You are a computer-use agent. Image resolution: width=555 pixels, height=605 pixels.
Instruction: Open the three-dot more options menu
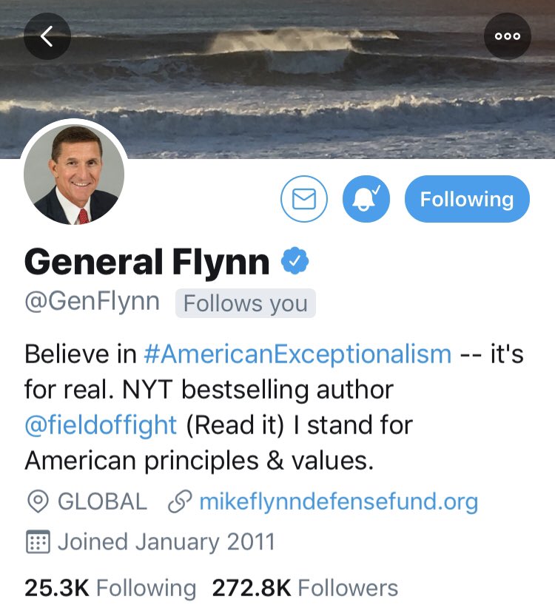click(x=508, y=36)
